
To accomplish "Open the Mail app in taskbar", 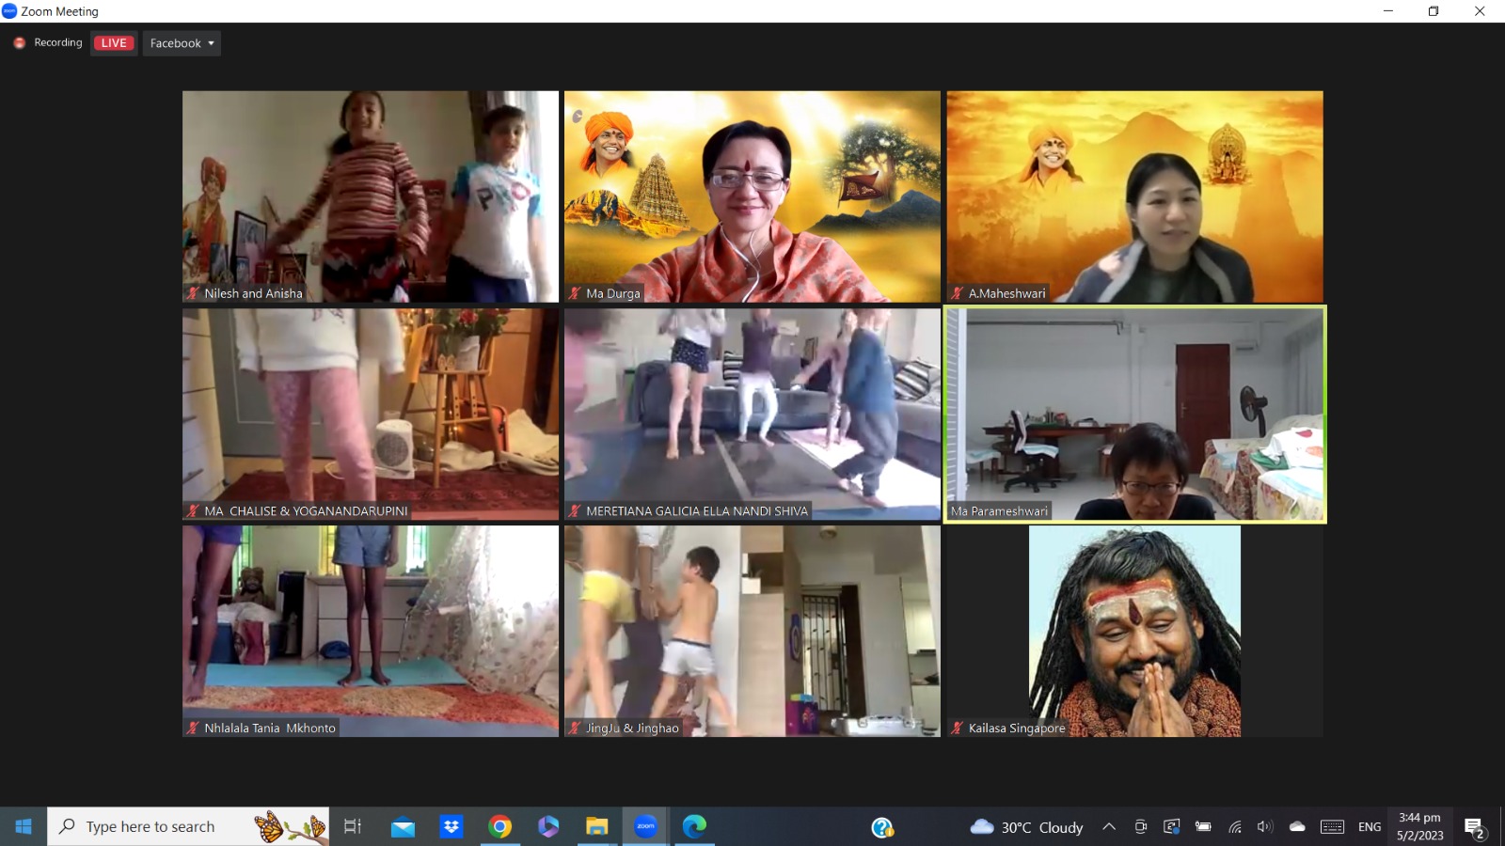I will coord(403,826).
